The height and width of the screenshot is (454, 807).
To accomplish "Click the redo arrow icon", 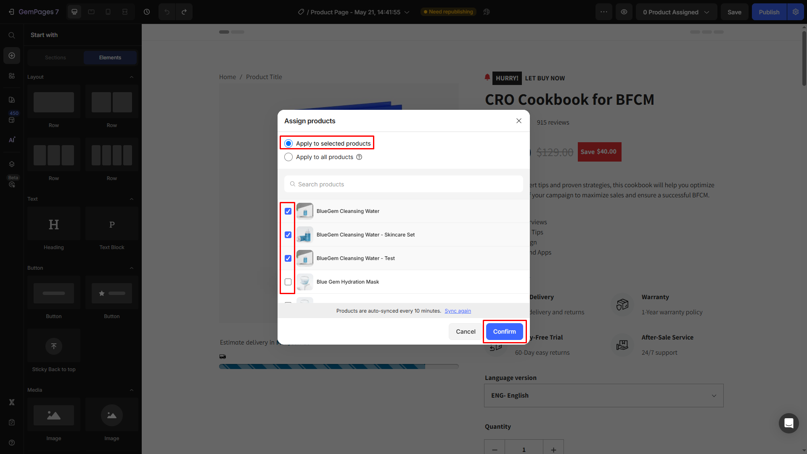I will 184,12.
